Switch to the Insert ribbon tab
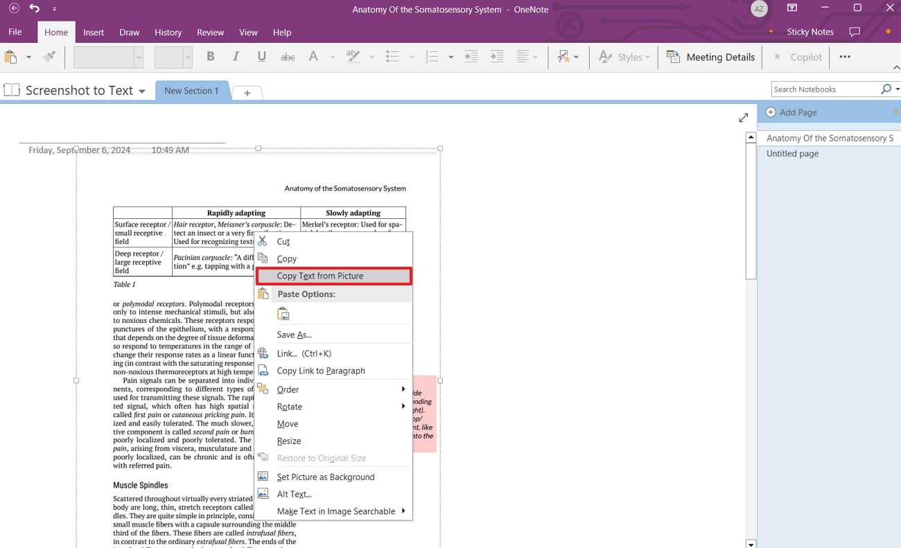Viewport: 901px width, 548px height. coord(94,32)
